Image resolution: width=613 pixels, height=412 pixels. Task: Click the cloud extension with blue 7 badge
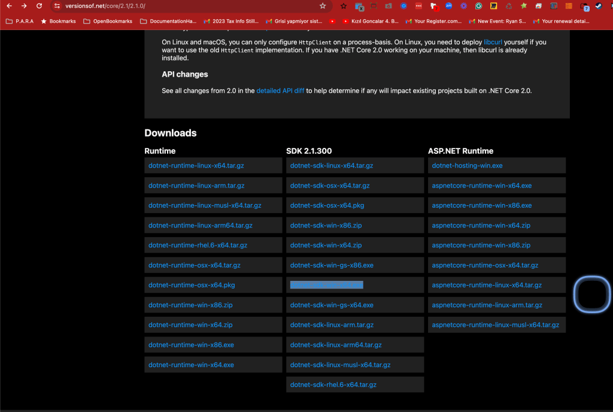click(584, 6)
